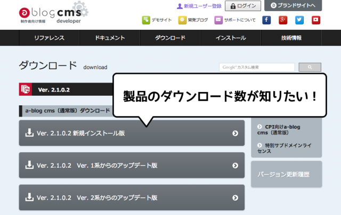Select the ダウンロード nav item
This screenshot has height=215, width=341.
pos(170,38)
